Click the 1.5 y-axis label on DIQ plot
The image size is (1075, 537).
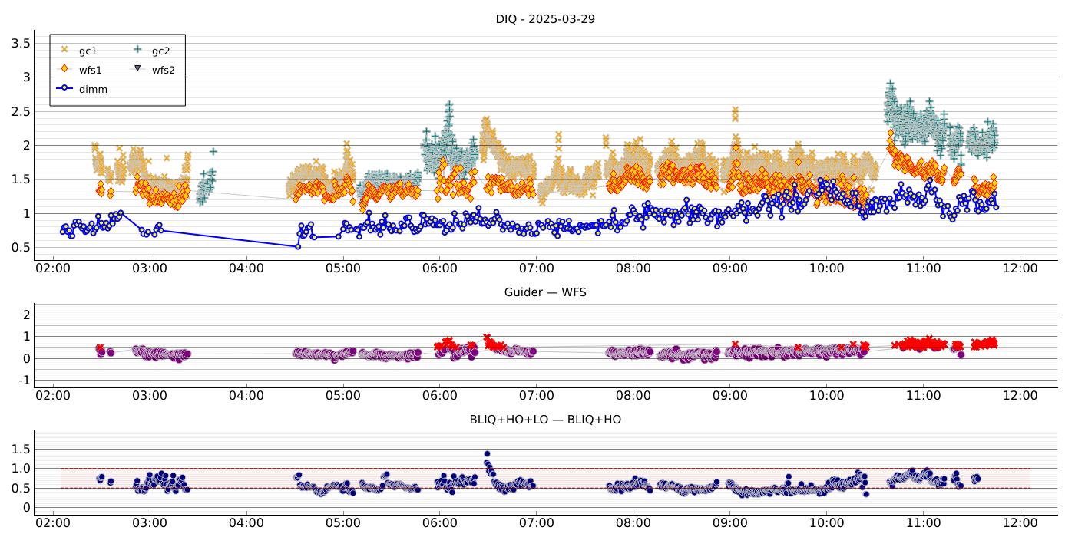[21, 180]
